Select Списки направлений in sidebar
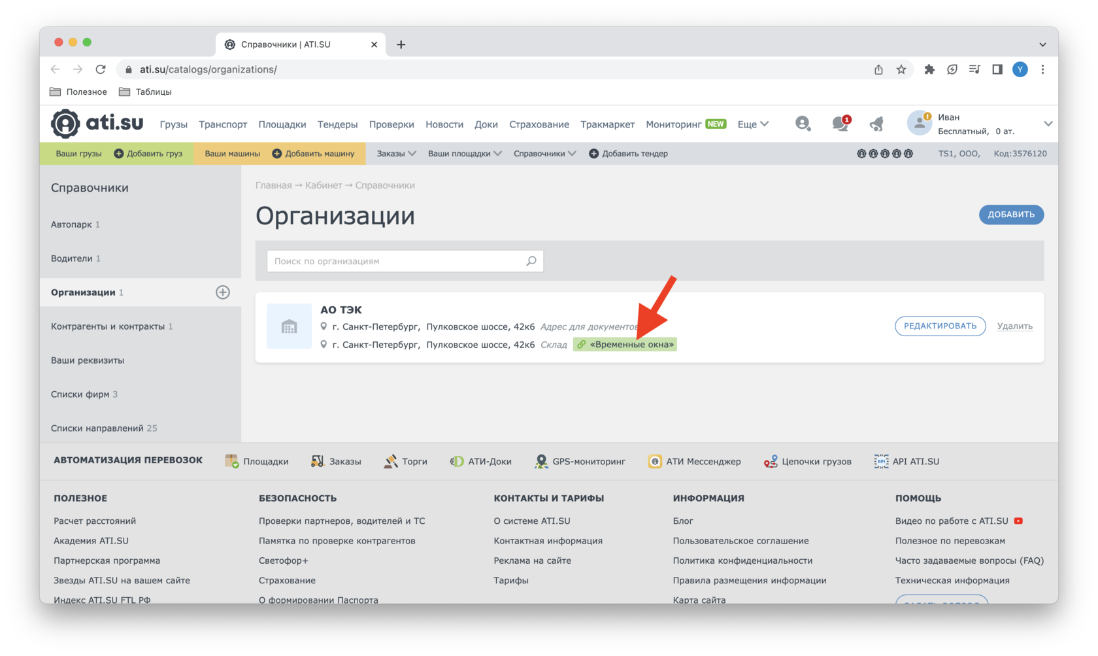Viewport: 1098px width, 656px height. tap(141, 428)
